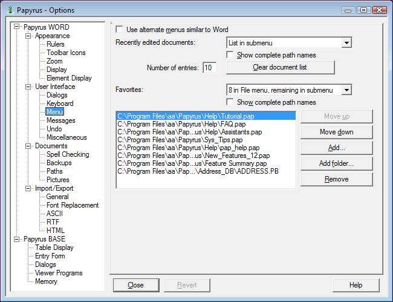Open Miscellaneous settings

tap(67, 137)
